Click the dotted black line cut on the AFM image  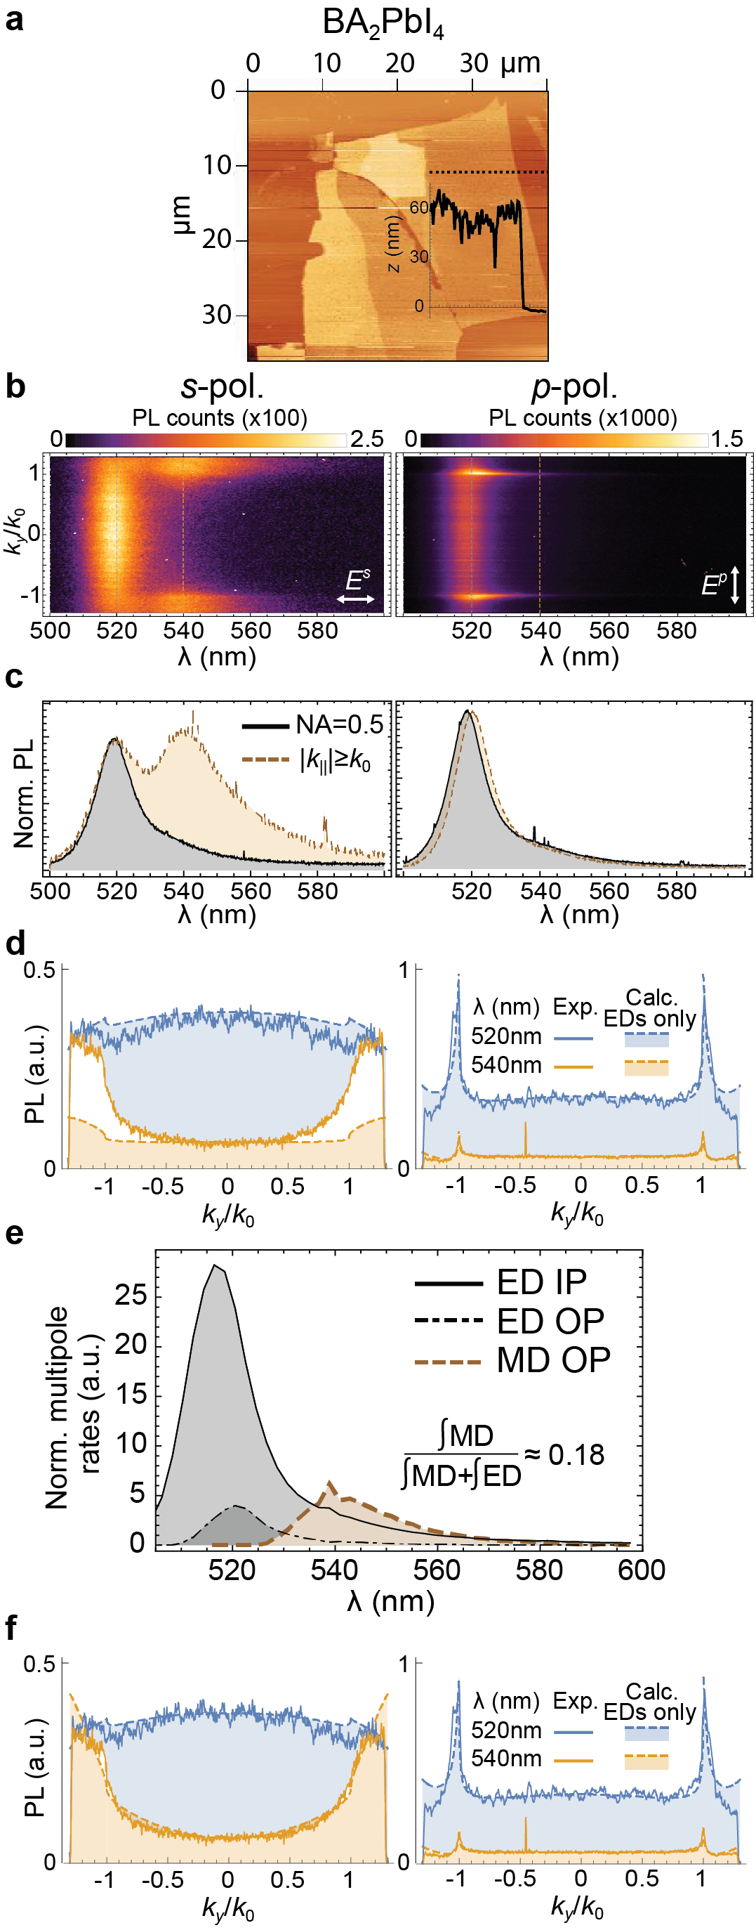tap(488, 172)
